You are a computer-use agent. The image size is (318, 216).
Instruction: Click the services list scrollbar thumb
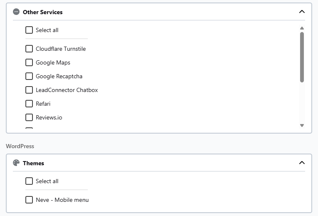(x=302, y=57)
